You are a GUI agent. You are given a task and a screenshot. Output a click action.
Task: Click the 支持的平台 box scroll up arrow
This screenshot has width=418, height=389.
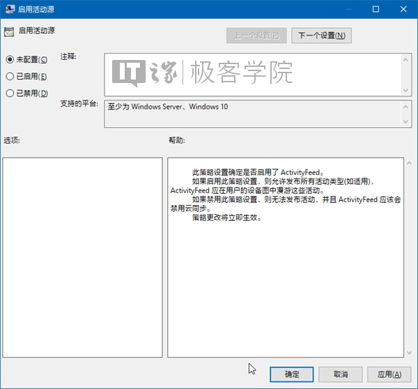405,107
